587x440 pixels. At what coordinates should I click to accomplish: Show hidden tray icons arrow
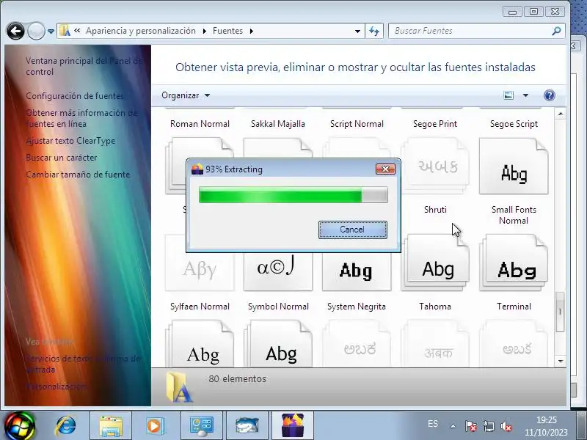453,426
